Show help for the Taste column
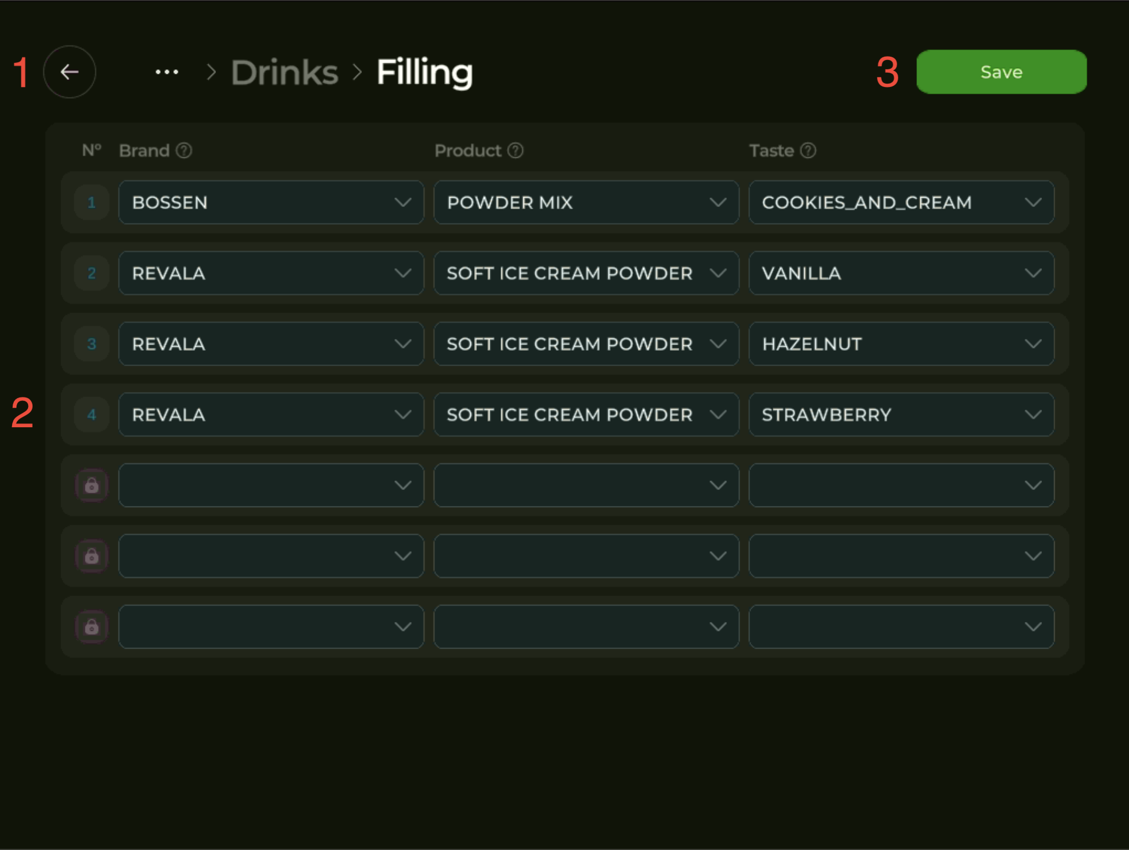The width and height of the screenshot is (1129, 850). point(808,150)
